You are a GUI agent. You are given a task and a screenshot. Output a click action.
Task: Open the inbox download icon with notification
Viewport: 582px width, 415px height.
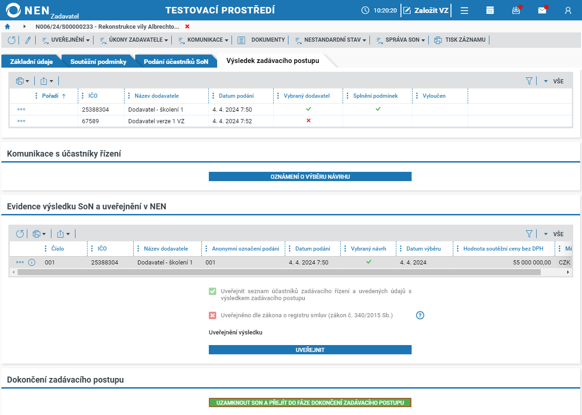[x=516, y=10]
